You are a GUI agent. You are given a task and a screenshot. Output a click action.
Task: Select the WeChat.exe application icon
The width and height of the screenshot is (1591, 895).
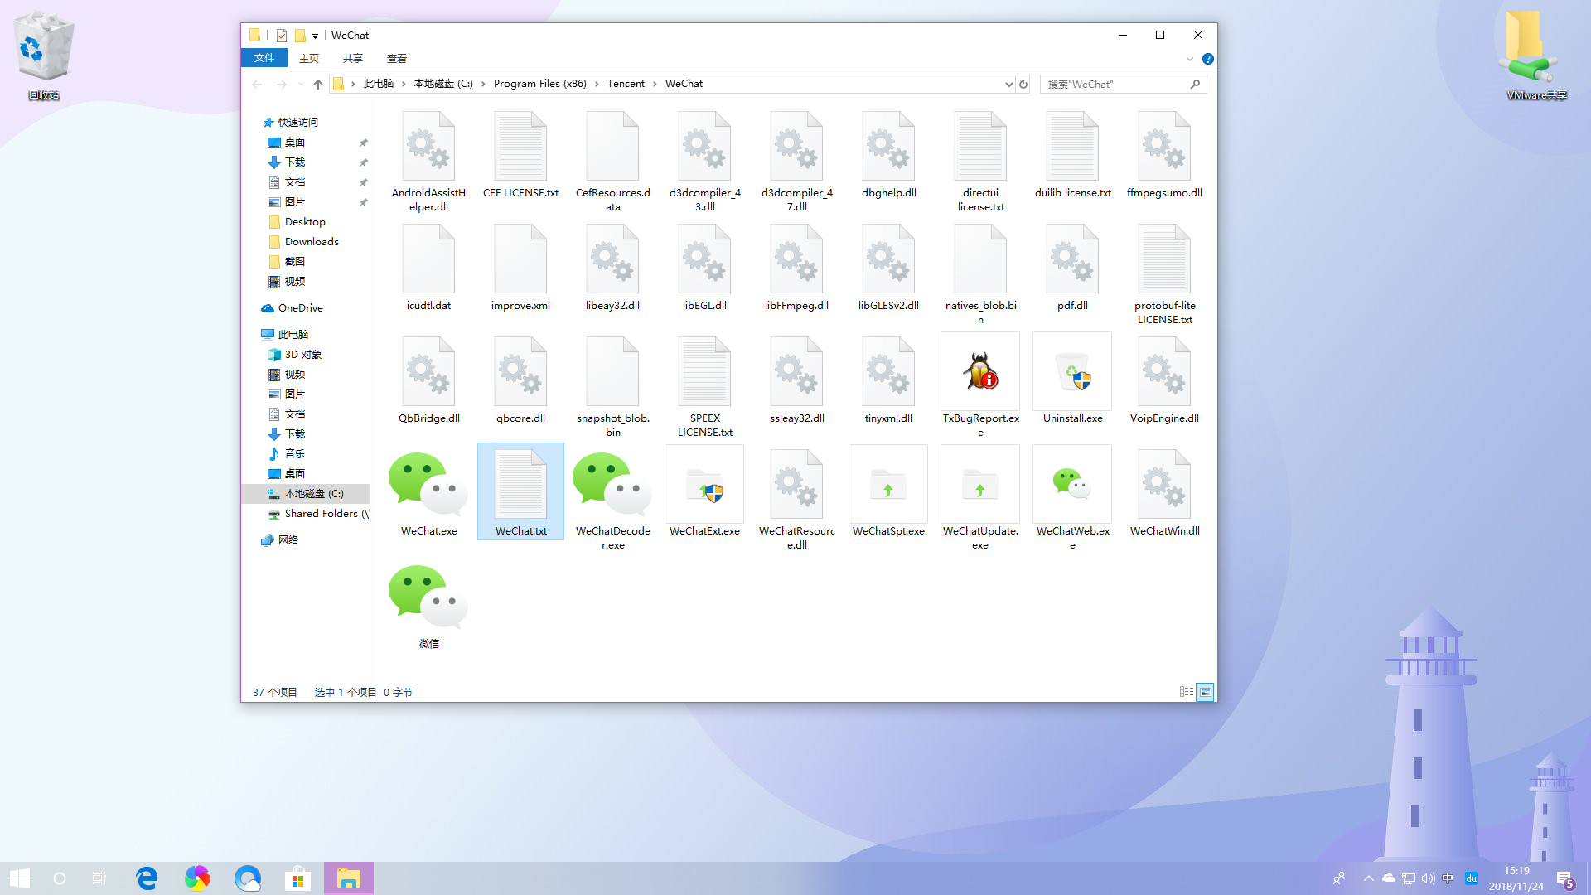click(x=428, y=485)
